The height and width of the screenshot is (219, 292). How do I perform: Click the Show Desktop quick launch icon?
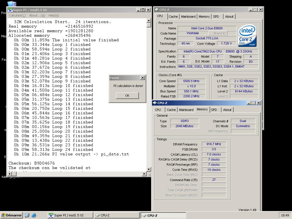[x=27, y=215]
